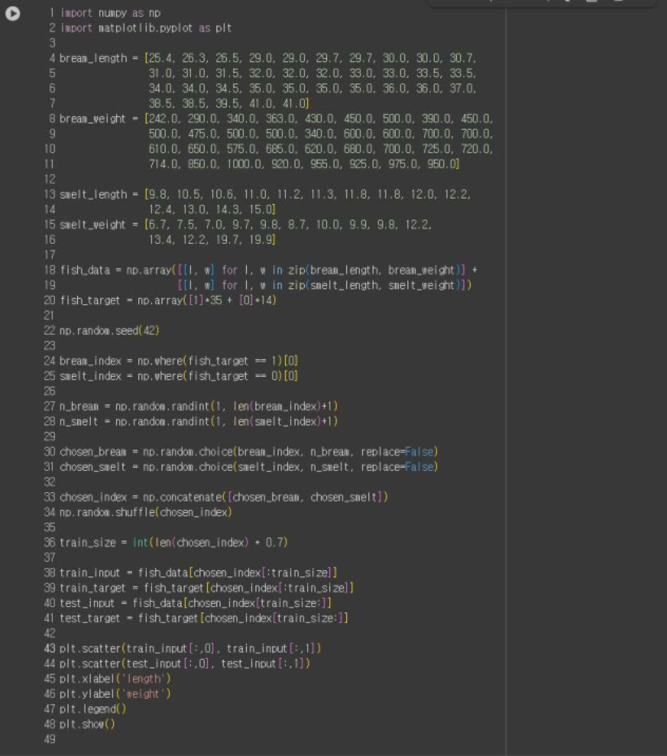Viewport: 667px width, 756px height.
Task: Click the bream_length variable name
Action: [x=93, y=58]
